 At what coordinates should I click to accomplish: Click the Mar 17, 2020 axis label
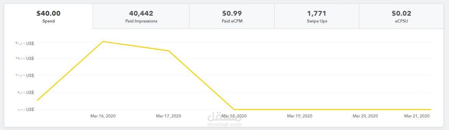(x=169, y=116)
